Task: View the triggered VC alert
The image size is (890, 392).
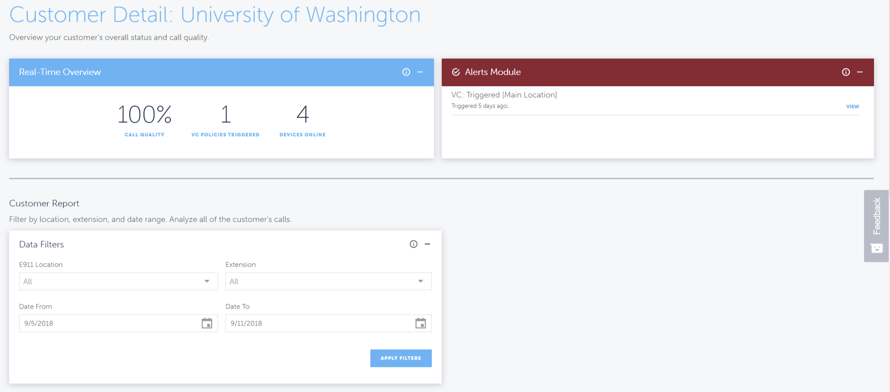Action: pos(852,106)
